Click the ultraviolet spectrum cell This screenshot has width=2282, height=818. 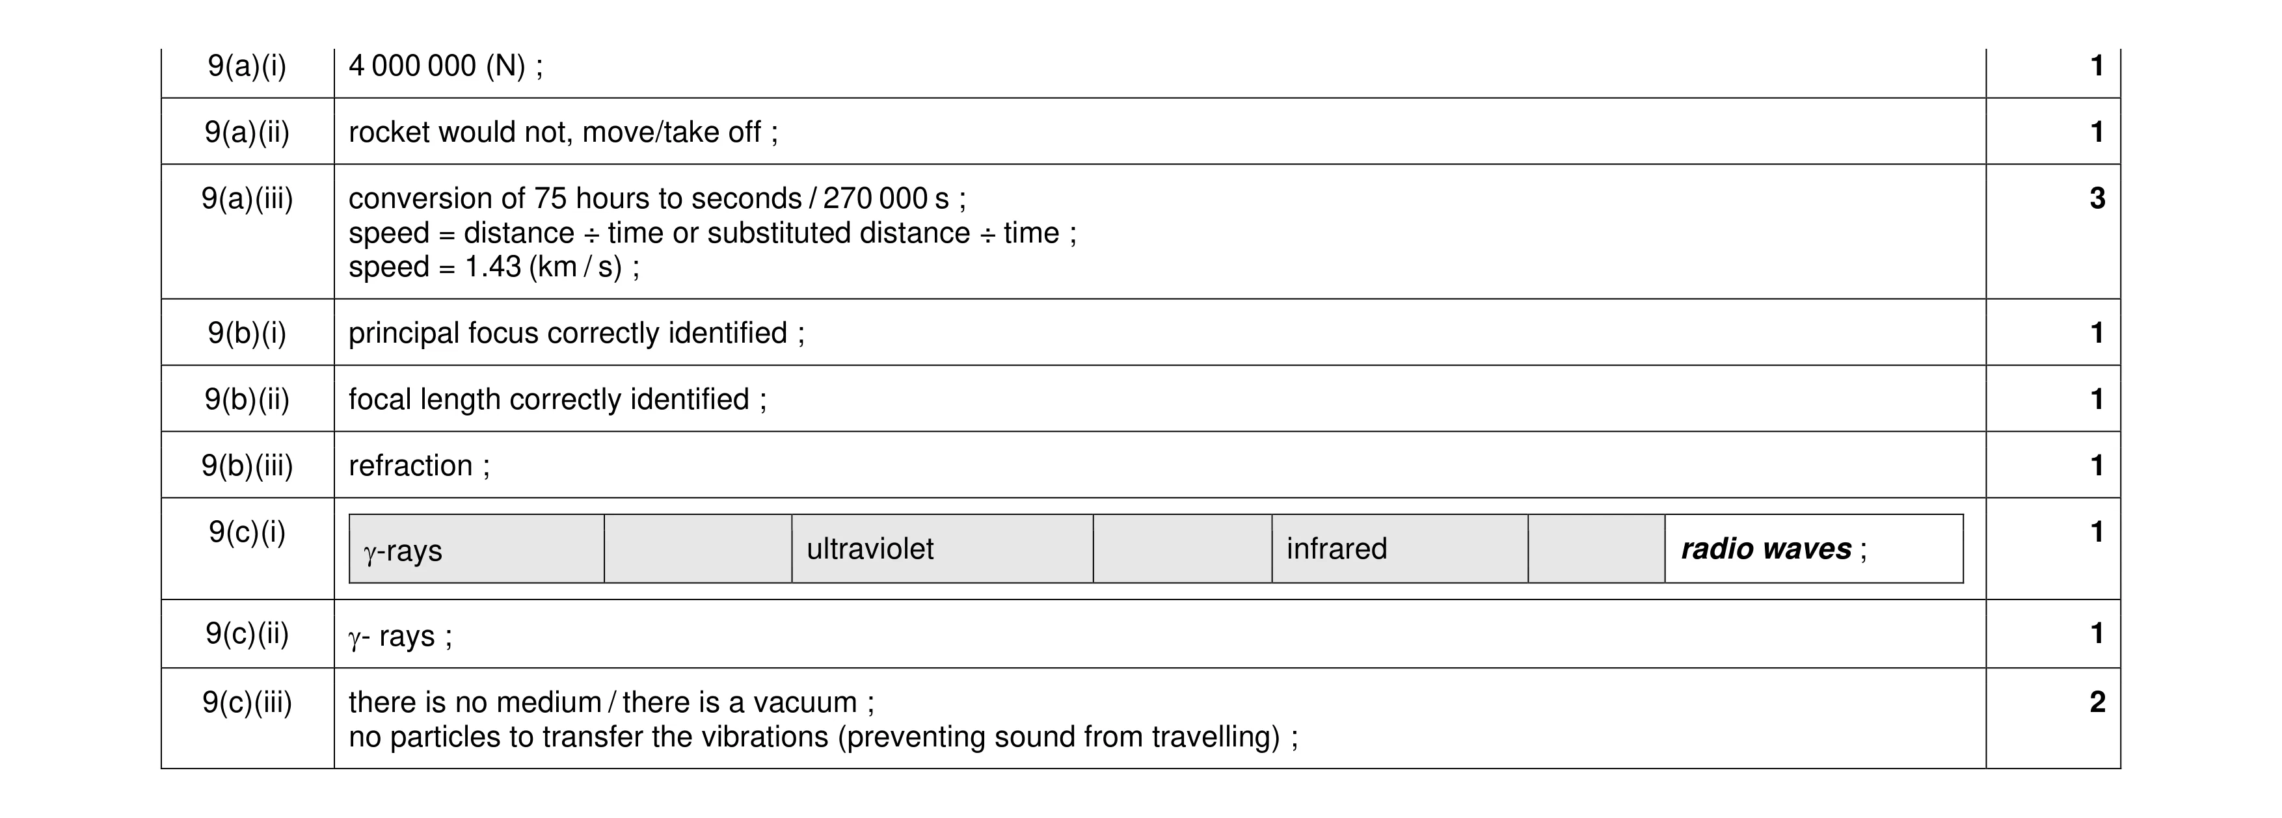pos(943,549)
